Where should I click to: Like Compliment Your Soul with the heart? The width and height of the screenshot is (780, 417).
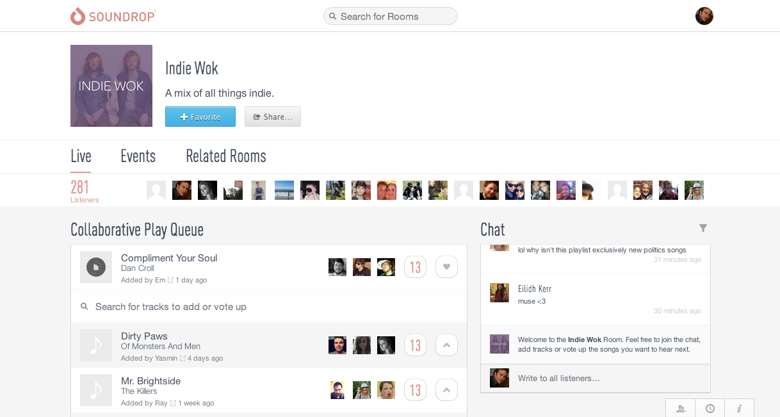[446, 266]
